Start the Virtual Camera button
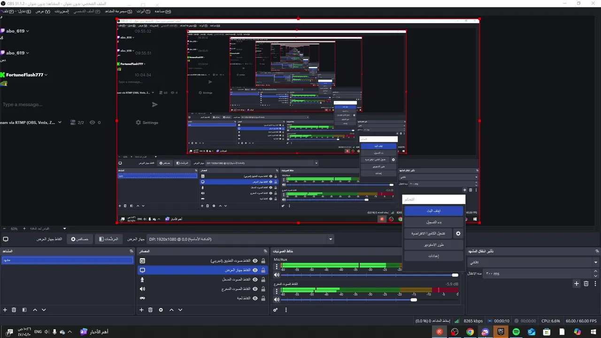Image resolution: width=601 pixels, height=338 pixels. point(428,233)
